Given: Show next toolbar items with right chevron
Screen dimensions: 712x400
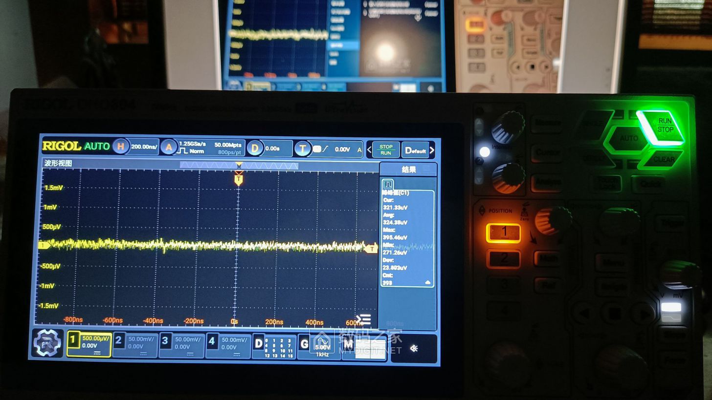Looking at the screenshot, I should (x=432, y=150).
